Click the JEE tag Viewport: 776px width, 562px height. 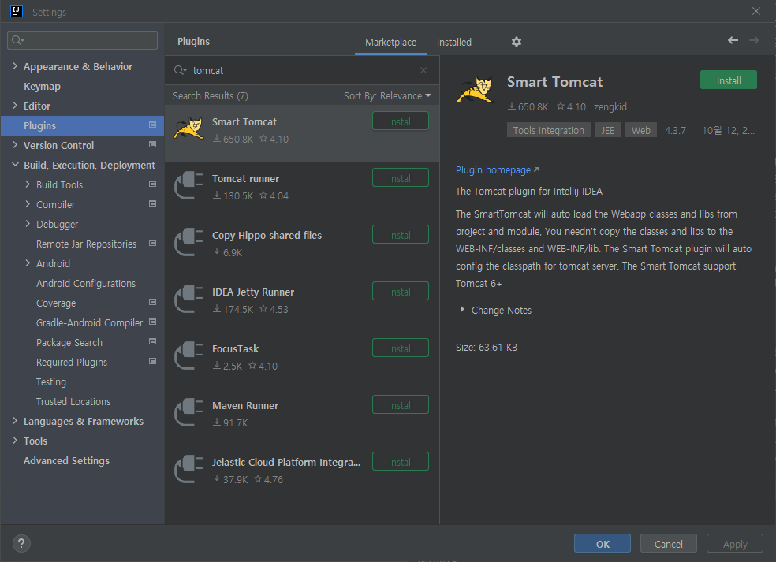pos(608,130)
